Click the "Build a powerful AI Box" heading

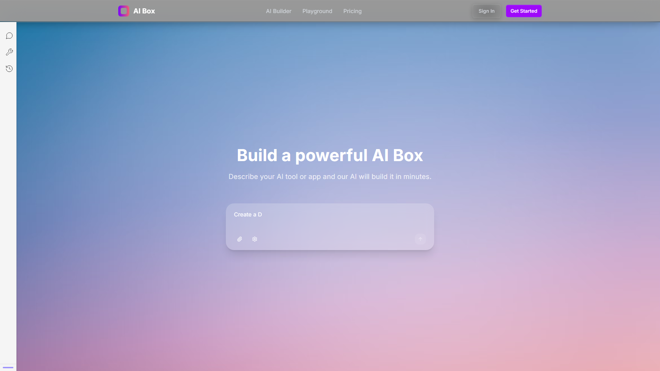coord(330,155)
